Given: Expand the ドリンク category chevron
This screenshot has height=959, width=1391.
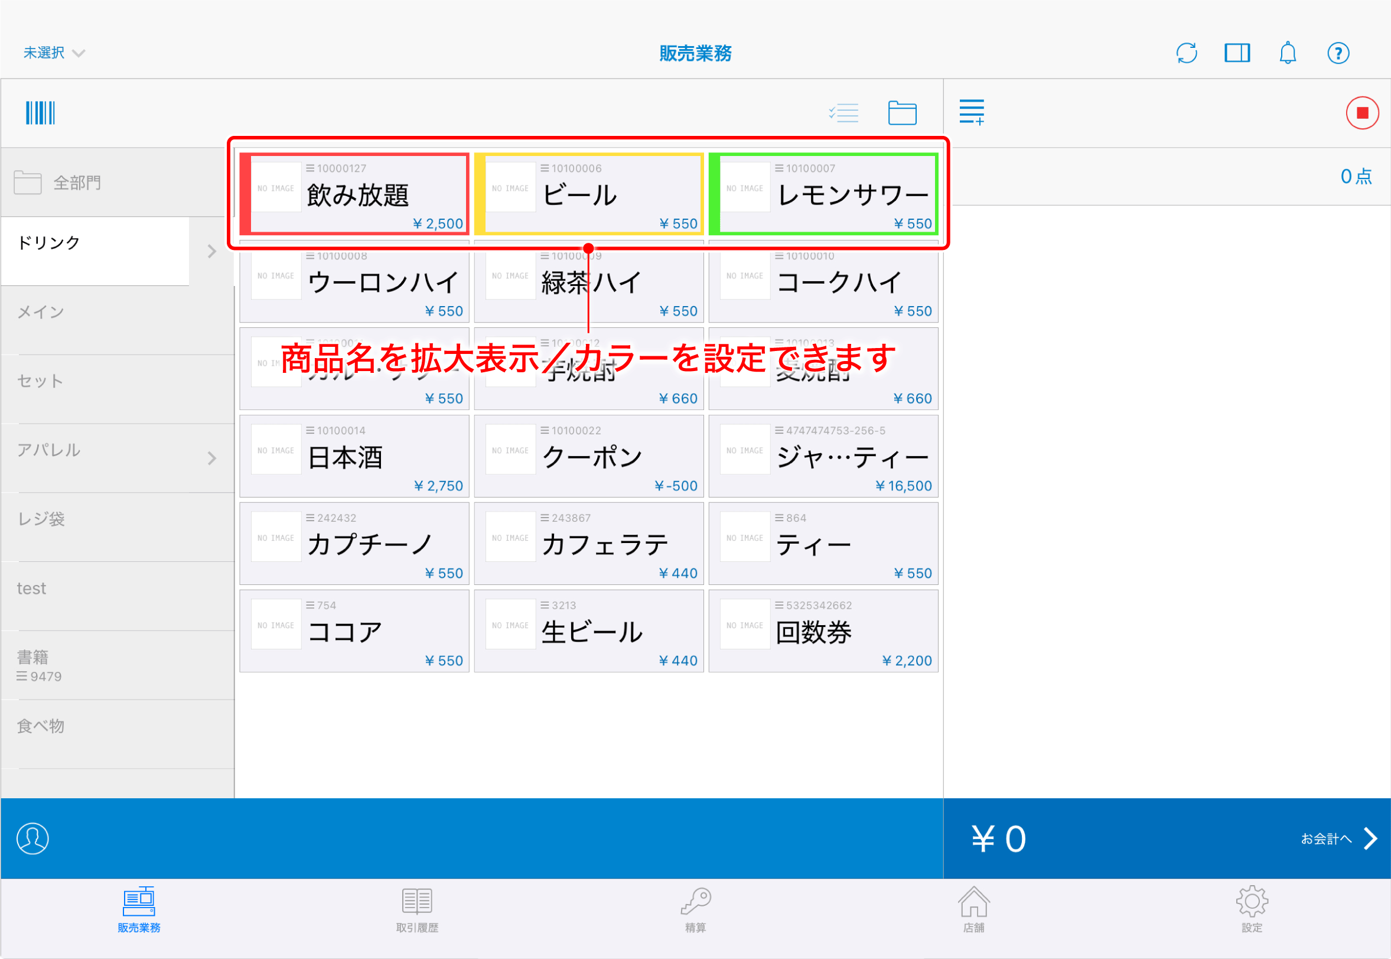Looking at the screenshot, I should 211,251.
